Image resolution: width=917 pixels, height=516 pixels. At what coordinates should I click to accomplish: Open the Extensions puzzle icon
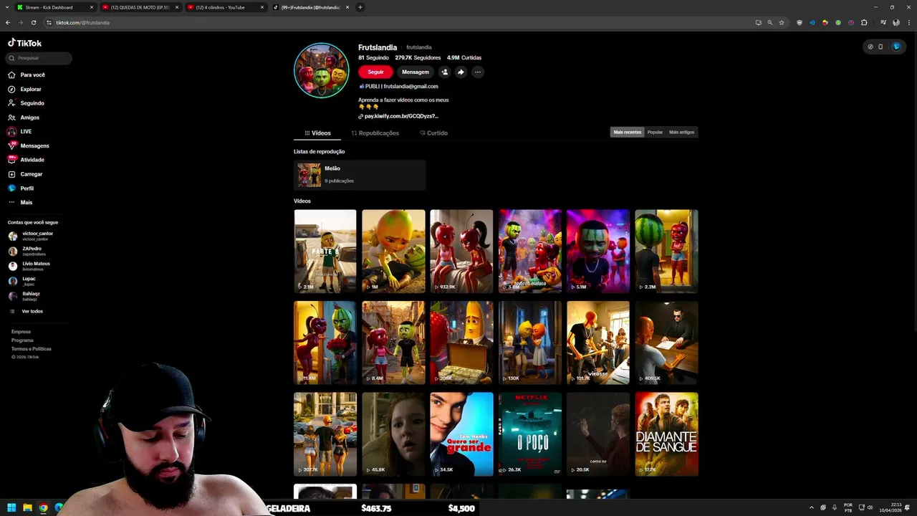pos(864,22)
